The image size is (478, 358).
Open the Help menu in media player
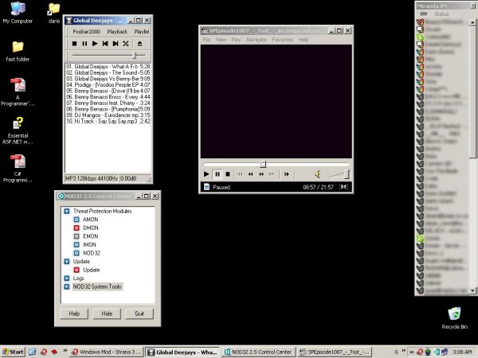(304, 40)
